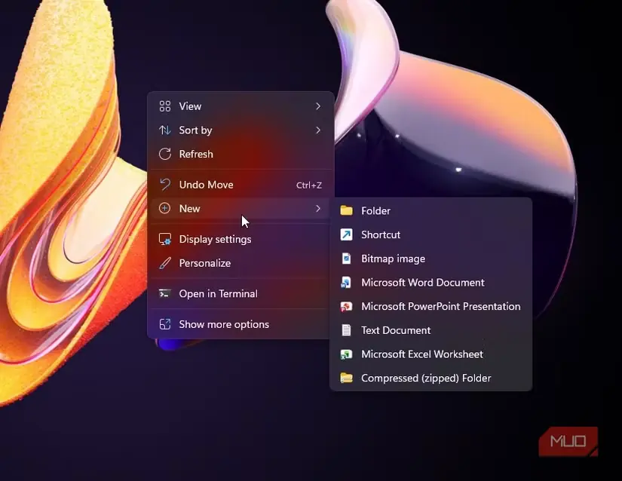Choose Refresh from the context menu
The width and height of the screenshot is (622, 481).
(x=240, y=154)
